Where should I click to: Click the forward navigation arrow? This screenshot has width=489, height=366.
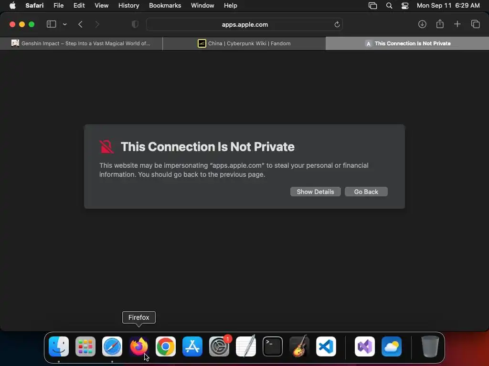(x=97, y=24)
